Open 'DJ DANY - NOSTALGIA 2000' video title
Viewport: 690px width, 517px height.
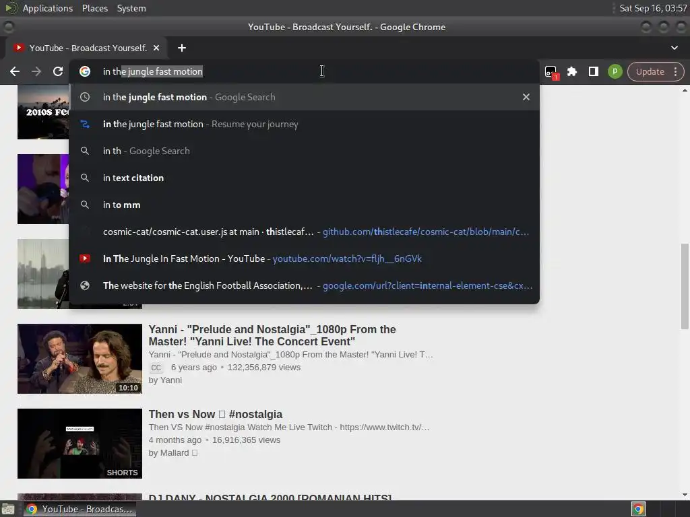click(270, 496)
